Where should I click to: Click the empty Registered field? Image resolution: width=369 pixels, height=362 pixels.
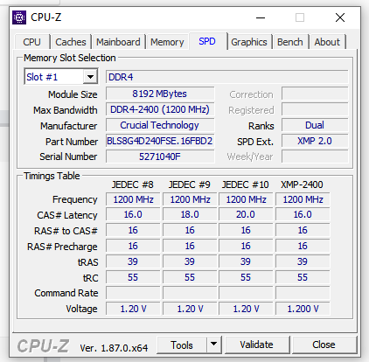pyautogui.click(x=315, y=109)
